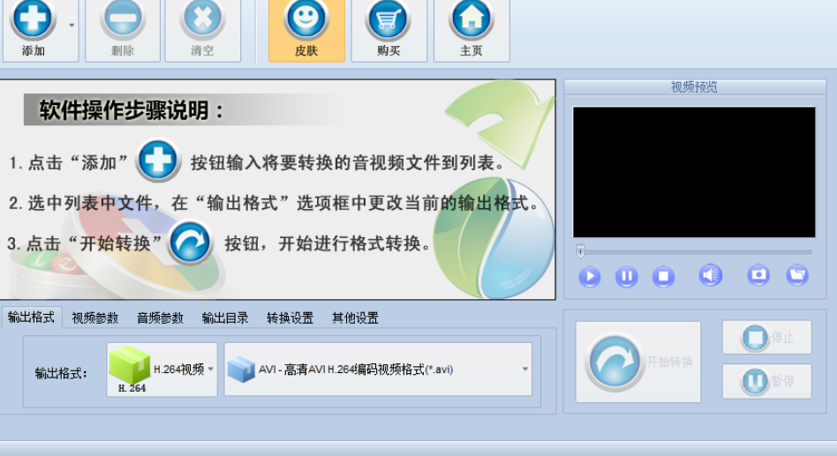Image resolution: width=837 pixels, height=456 pixels.
Task: Click the 停止 (Stop) button
Action: click(767, 337)
